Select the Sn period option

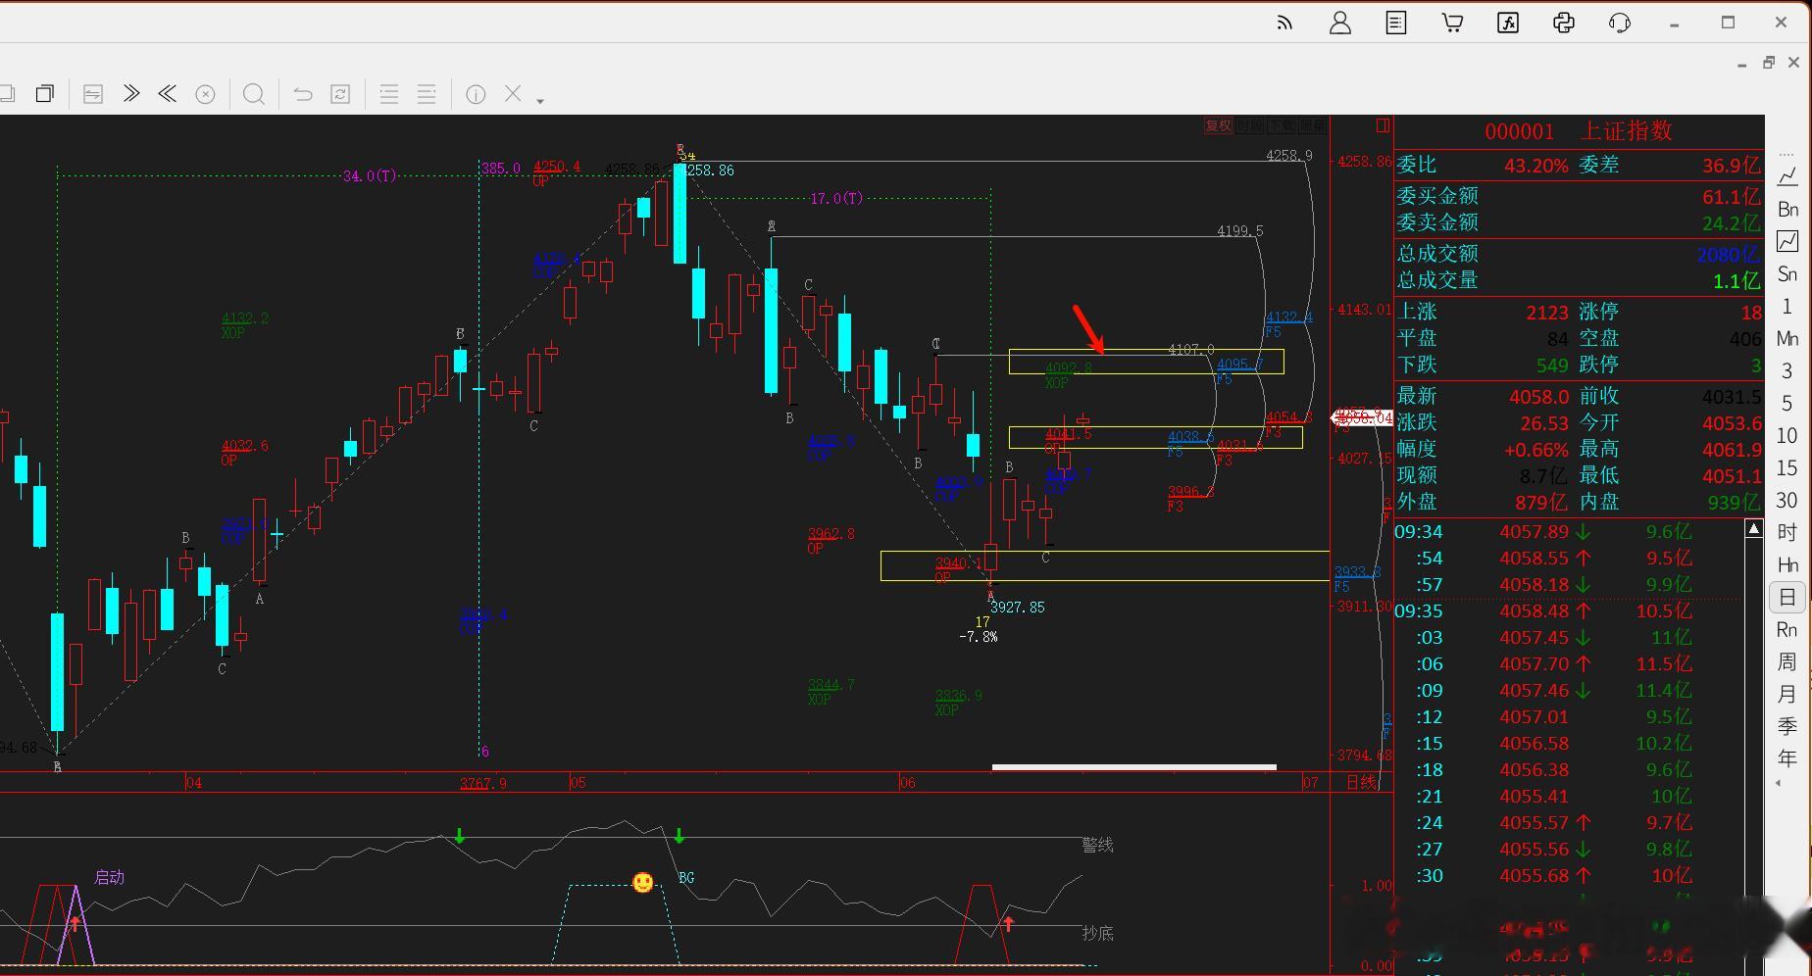pos(1787,273)
